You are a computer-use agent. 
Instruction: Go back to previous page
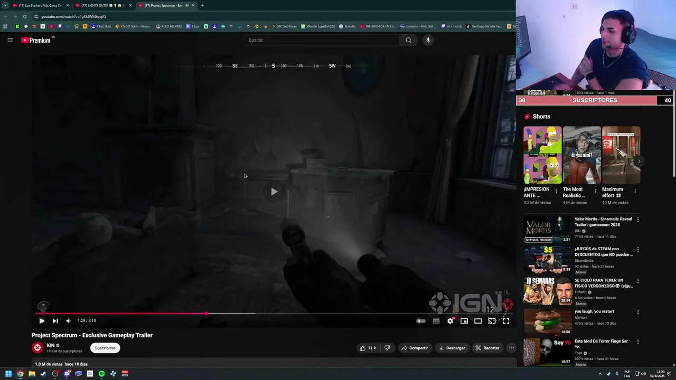[x=5, y=16]
